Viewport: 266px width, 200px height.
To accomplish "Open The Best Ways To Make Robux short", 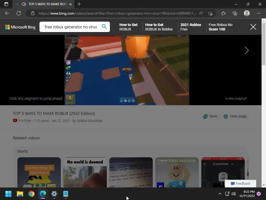I will pos(39,172).
